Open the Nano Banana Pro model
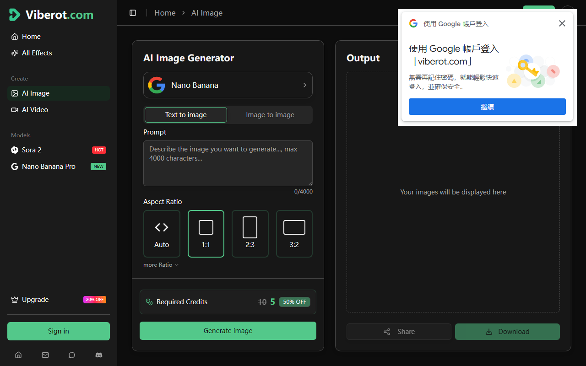586x366 pixels. point(59,167)
